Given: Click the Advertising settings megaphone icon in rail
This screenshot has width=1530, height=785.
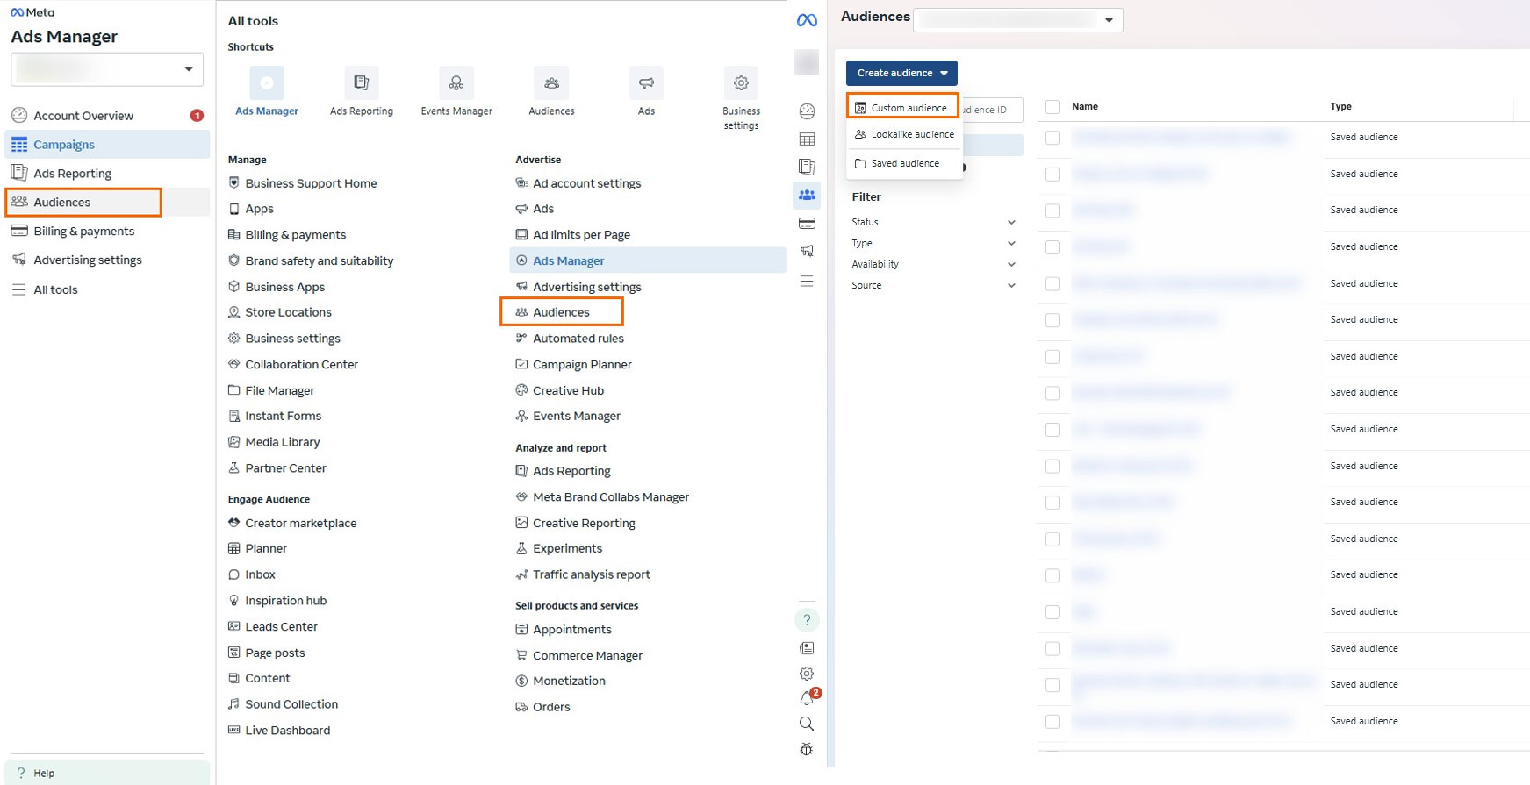Looking at the screenshot, I should click(x=807, y=251).
